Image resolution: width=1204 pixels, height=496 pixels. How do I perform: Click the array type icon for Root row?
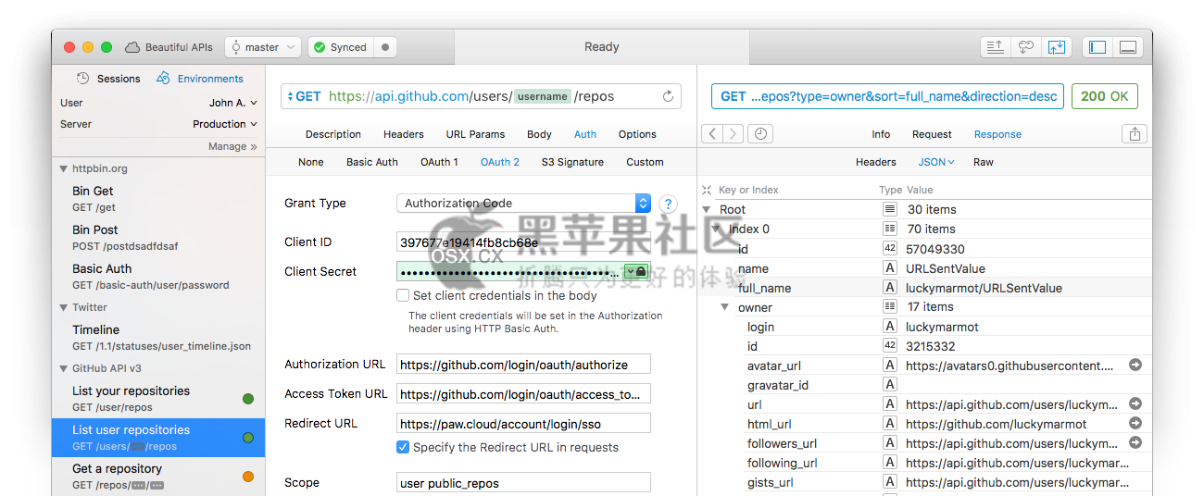pyautogui.click(x=890, y=210)
